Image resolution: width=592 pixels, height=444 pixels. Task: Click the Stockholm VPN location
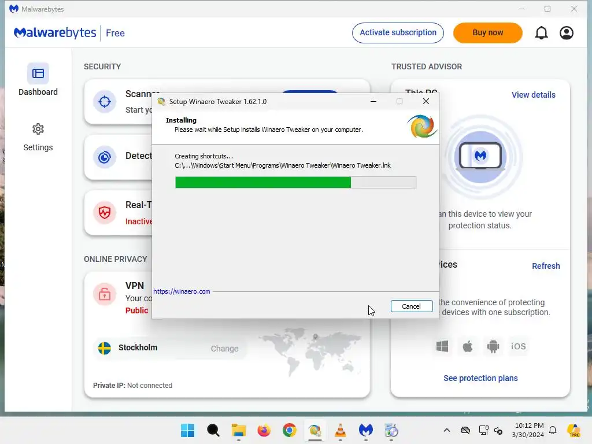tap(138, 347)
